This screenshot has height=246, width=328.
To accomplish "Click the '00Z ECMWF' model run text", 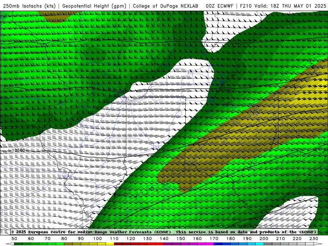I will coord(219,6).
